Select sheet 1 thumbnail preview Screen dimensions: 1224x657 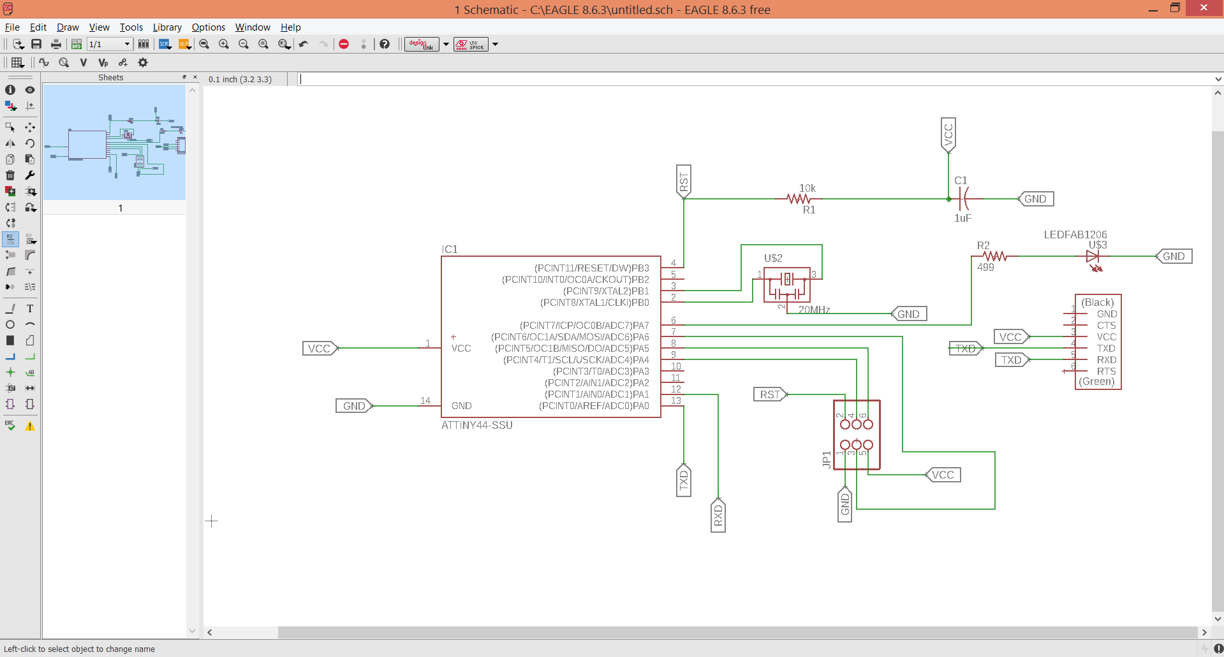[x=115, y=142]
